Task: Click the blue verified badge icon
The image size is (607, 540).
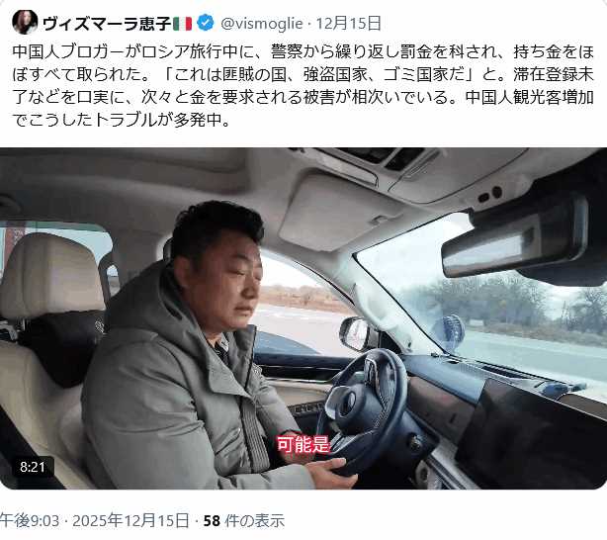Action: tap(206, 23)
